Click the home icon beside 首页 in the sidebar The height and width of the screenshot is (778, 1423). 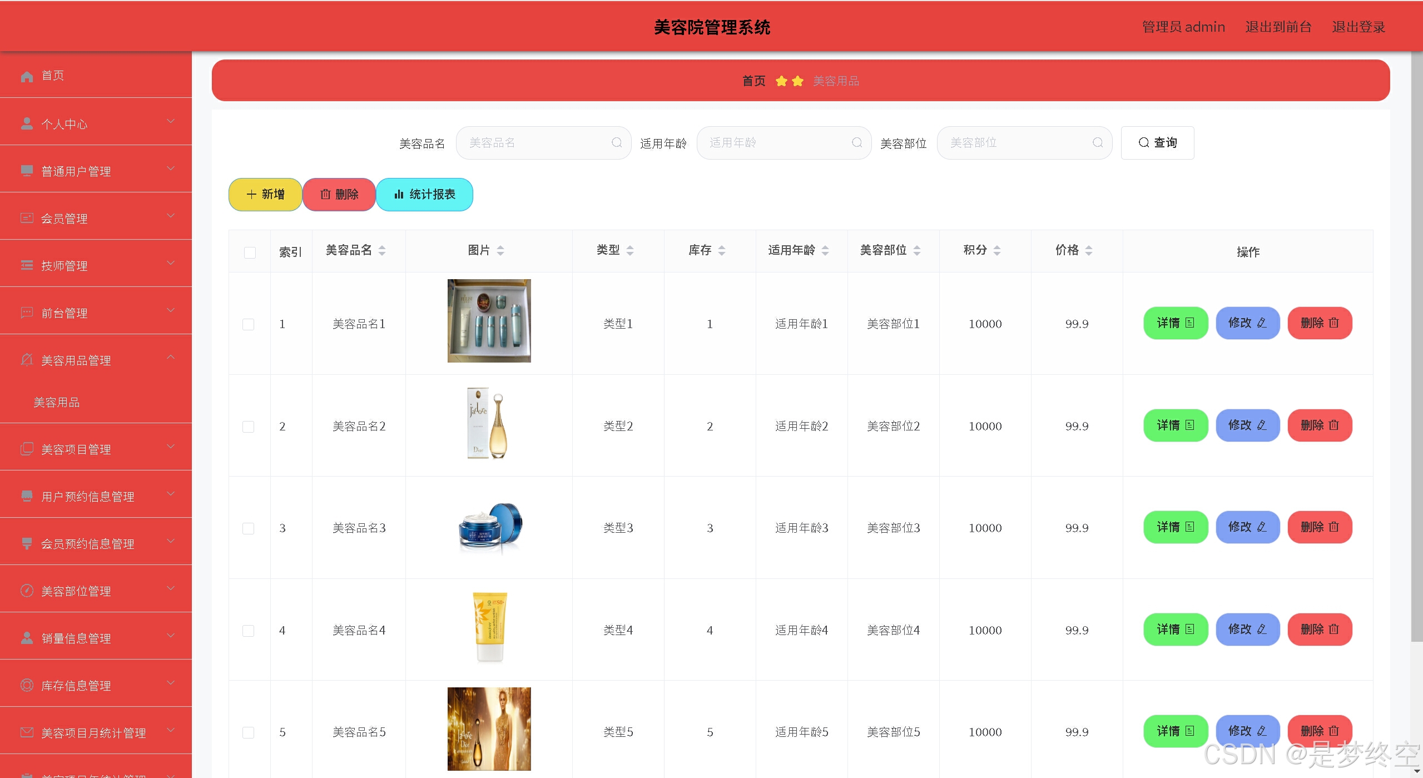(27, 76)
